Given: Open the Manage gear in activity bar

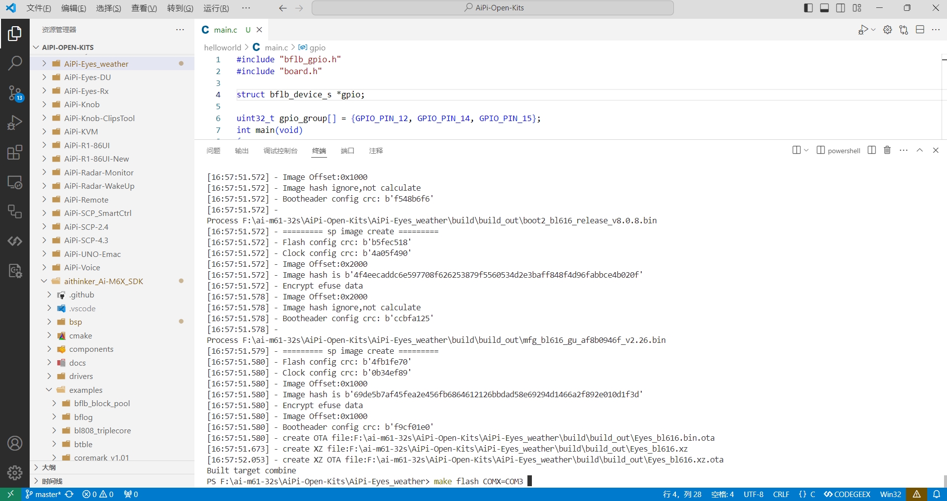Looking at the screenshot, I should coord(15,473).
